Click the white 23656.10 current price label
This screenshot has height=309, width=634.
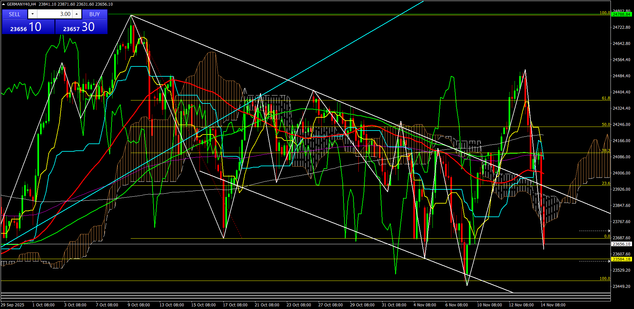pos(621,244)
